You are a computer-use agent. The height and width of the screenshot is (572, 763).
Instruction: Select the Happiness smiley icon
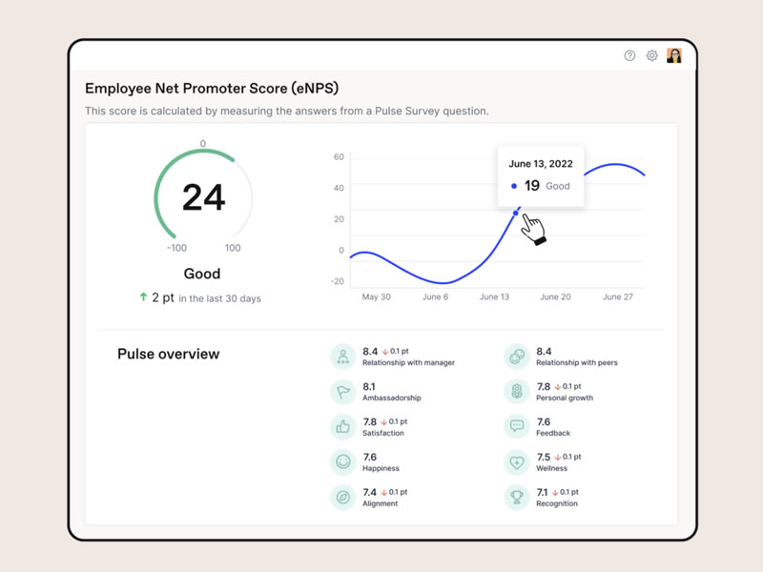click(x=342, y=462)
